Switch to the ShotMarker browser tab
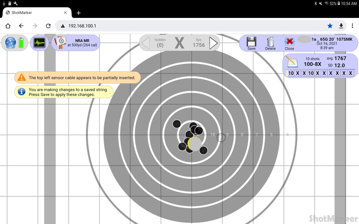The width and height of the screenshot is (359, 224). 36,13
